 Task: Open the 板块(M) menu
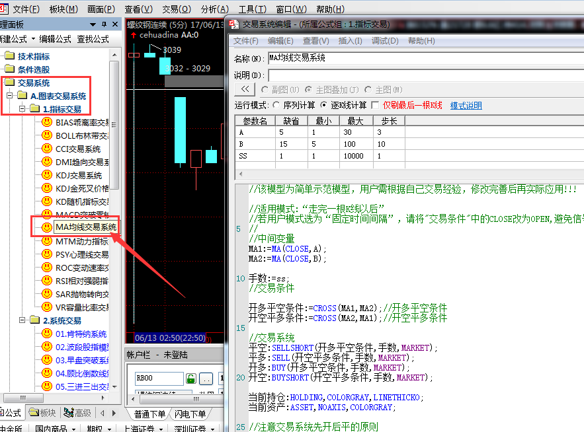click(63, 9)
